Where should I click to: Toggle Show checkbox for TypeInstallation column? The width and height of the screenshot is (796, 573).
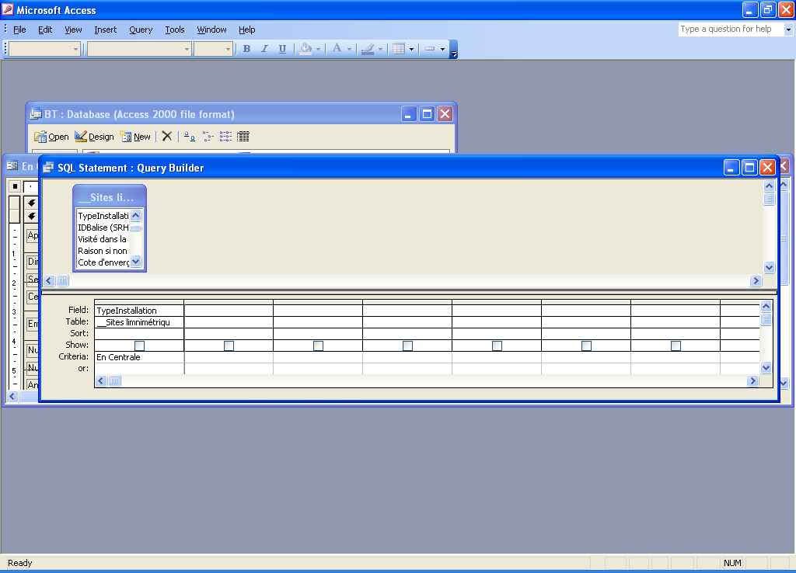(x=140, y=346)
